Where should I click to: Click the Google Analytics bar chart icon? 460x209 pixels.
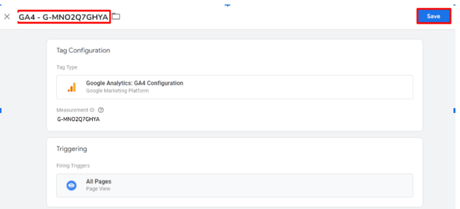tap(72, 87)
